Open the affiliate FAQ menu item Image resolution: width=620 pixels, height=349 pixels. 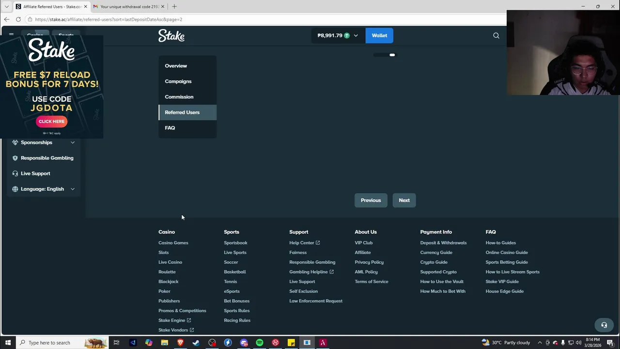click(187, 128)
